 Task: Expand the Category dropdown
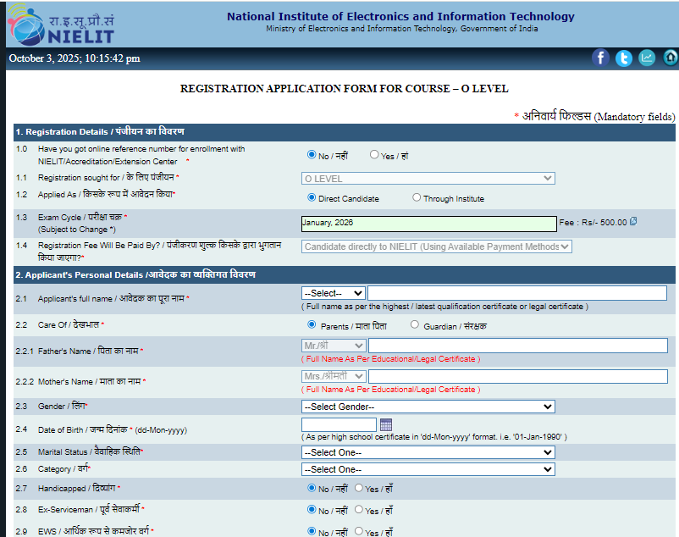click(428, 469)
